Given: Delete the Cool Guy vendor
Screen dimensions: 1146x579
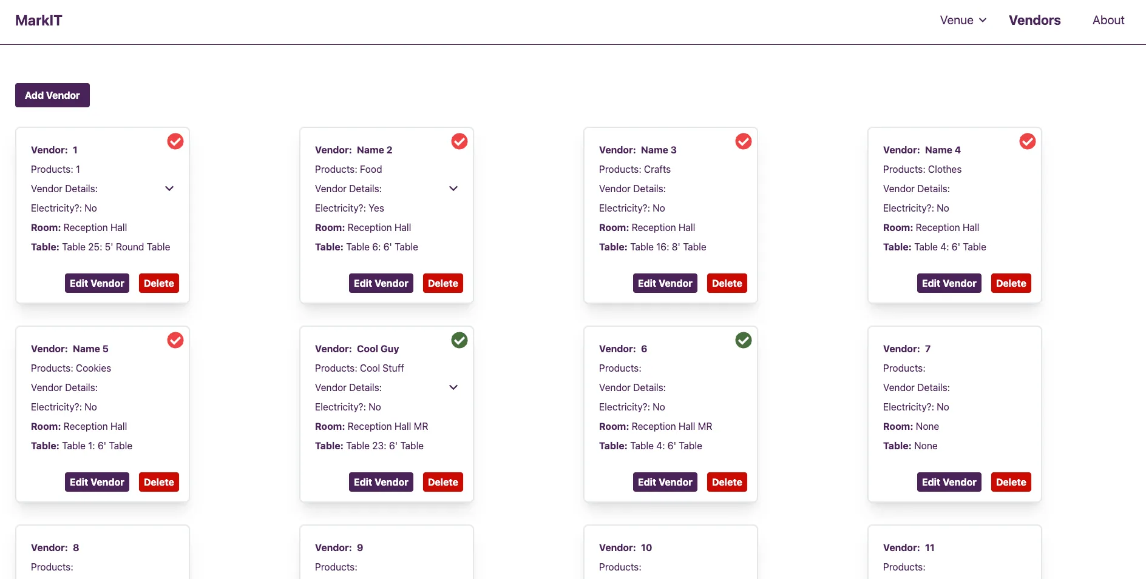Looking at the screenshot, I should click(x=442, y=482).
